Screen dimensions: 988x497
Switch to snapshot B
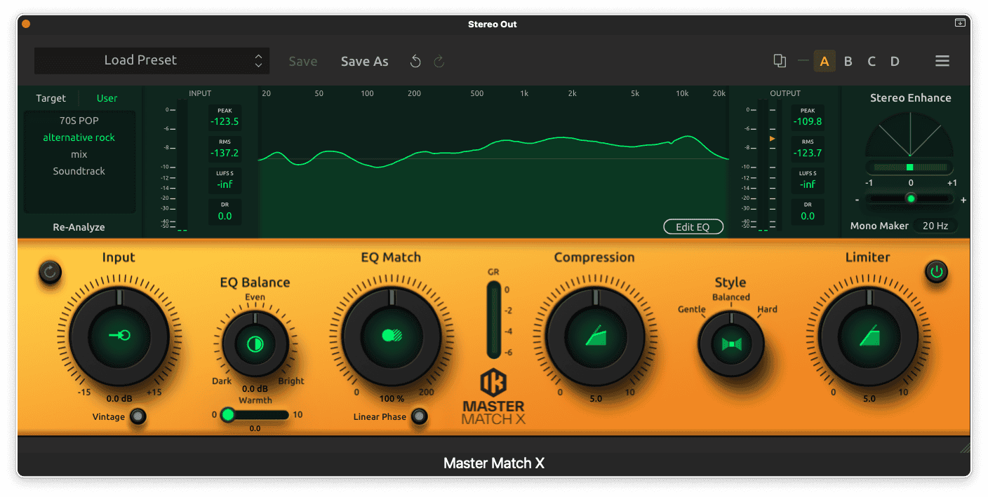pos(848,61)
